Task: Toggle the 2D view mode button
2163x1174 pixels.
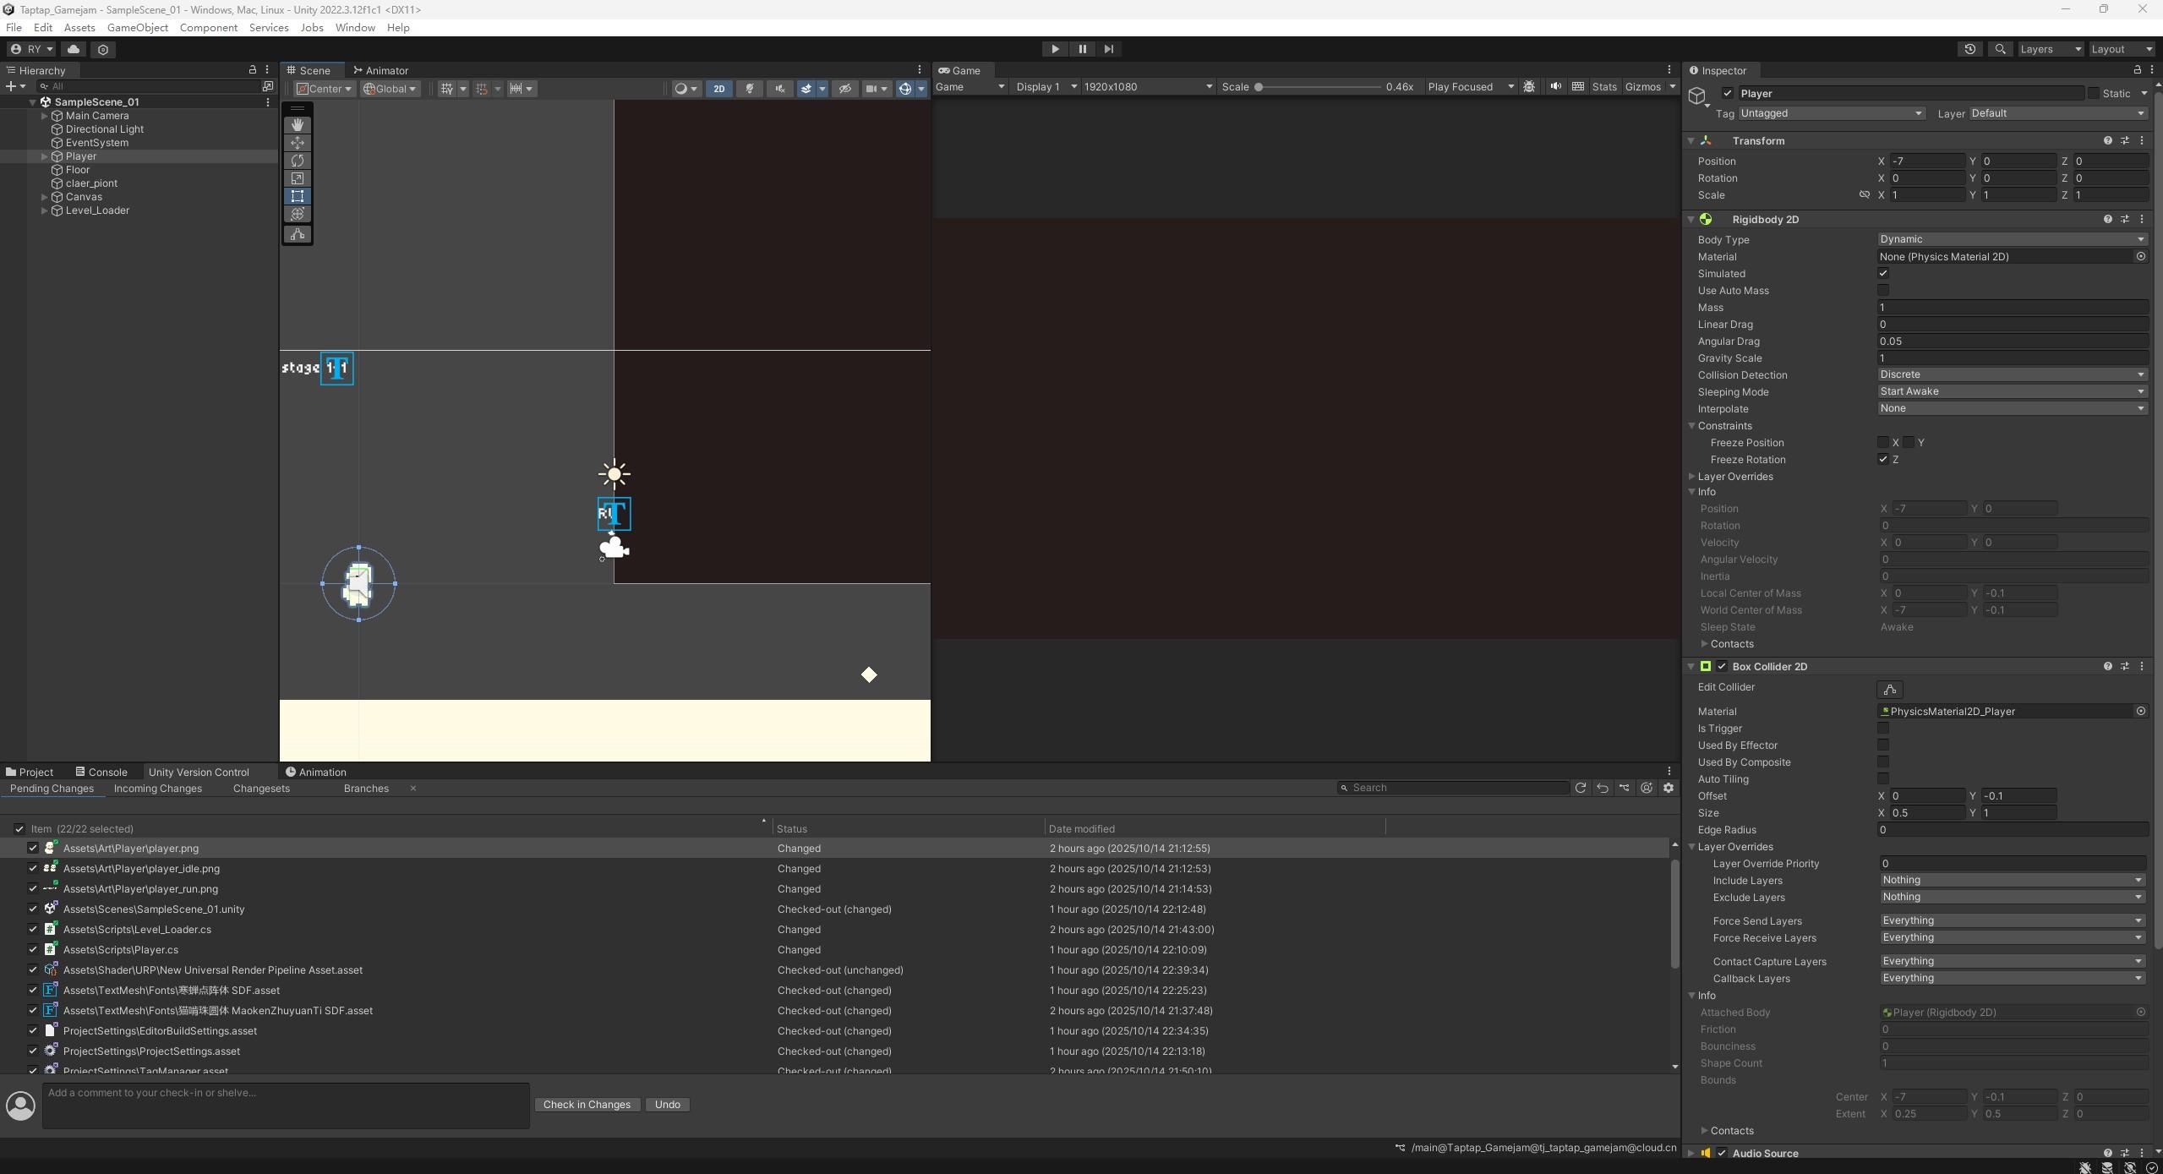Action: (718, 89)
